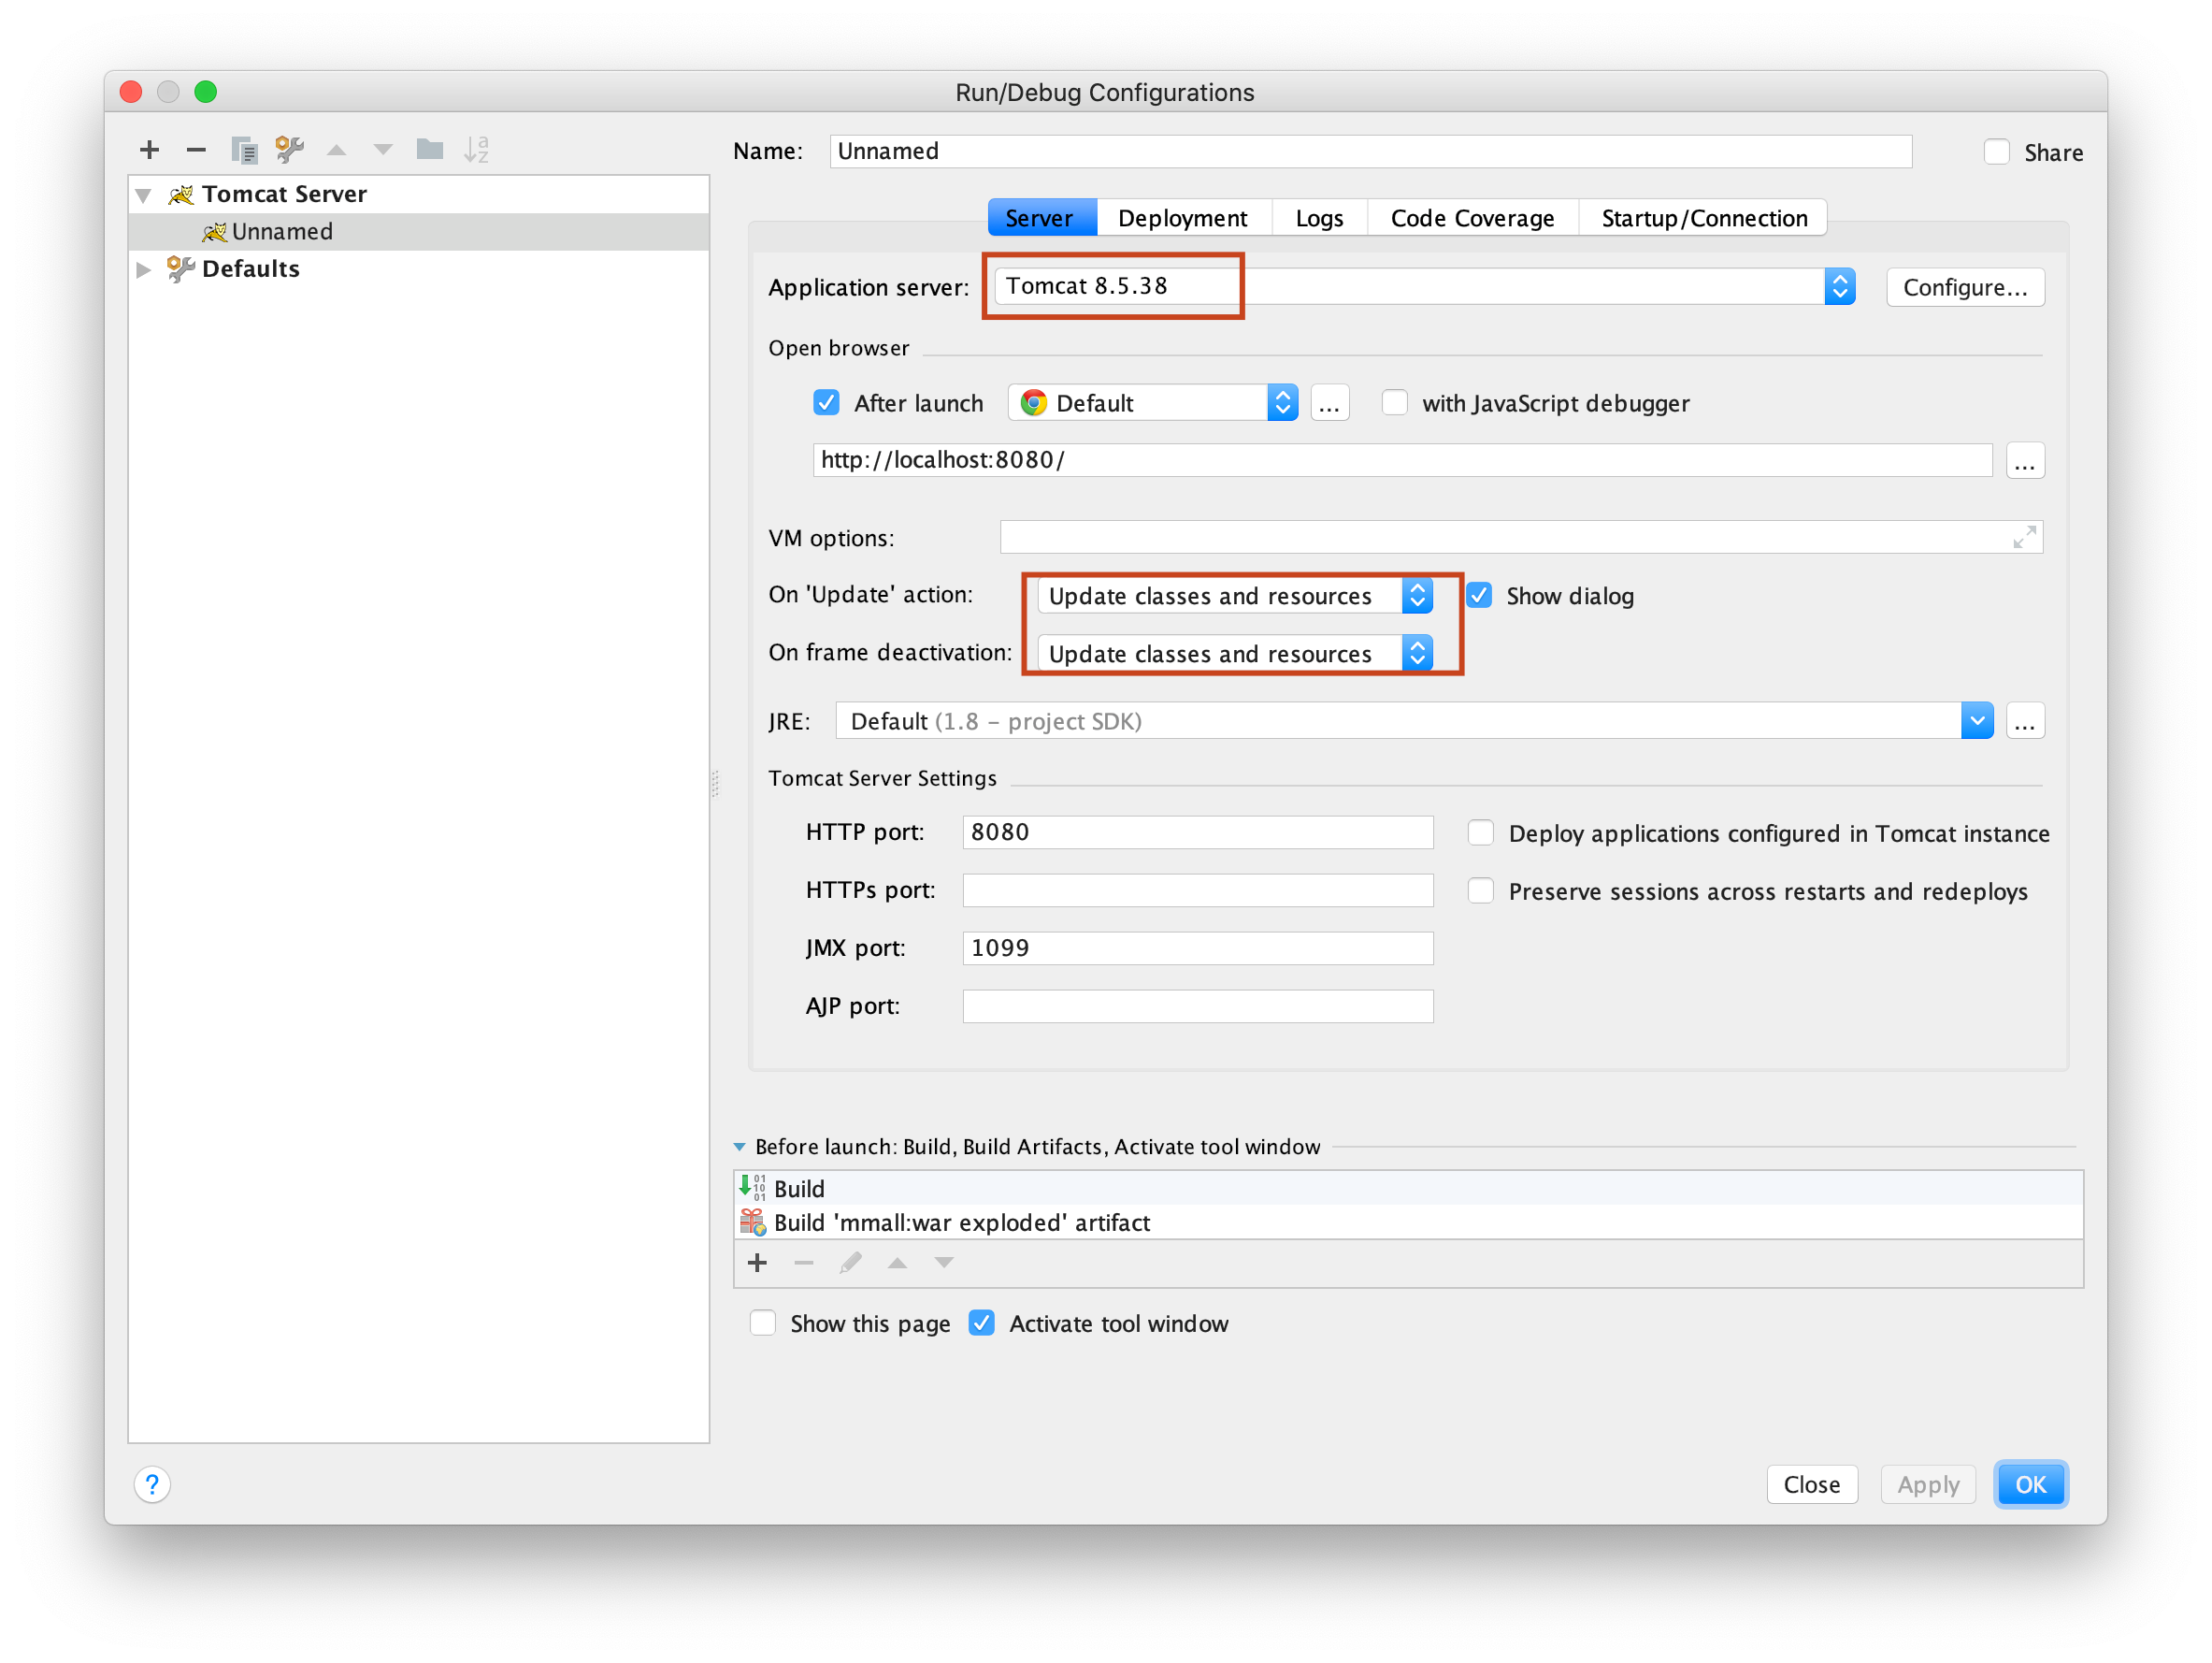Click the copy configuration icon
This screenshot has height=1663, width=2212.
[x=243, y=150]
